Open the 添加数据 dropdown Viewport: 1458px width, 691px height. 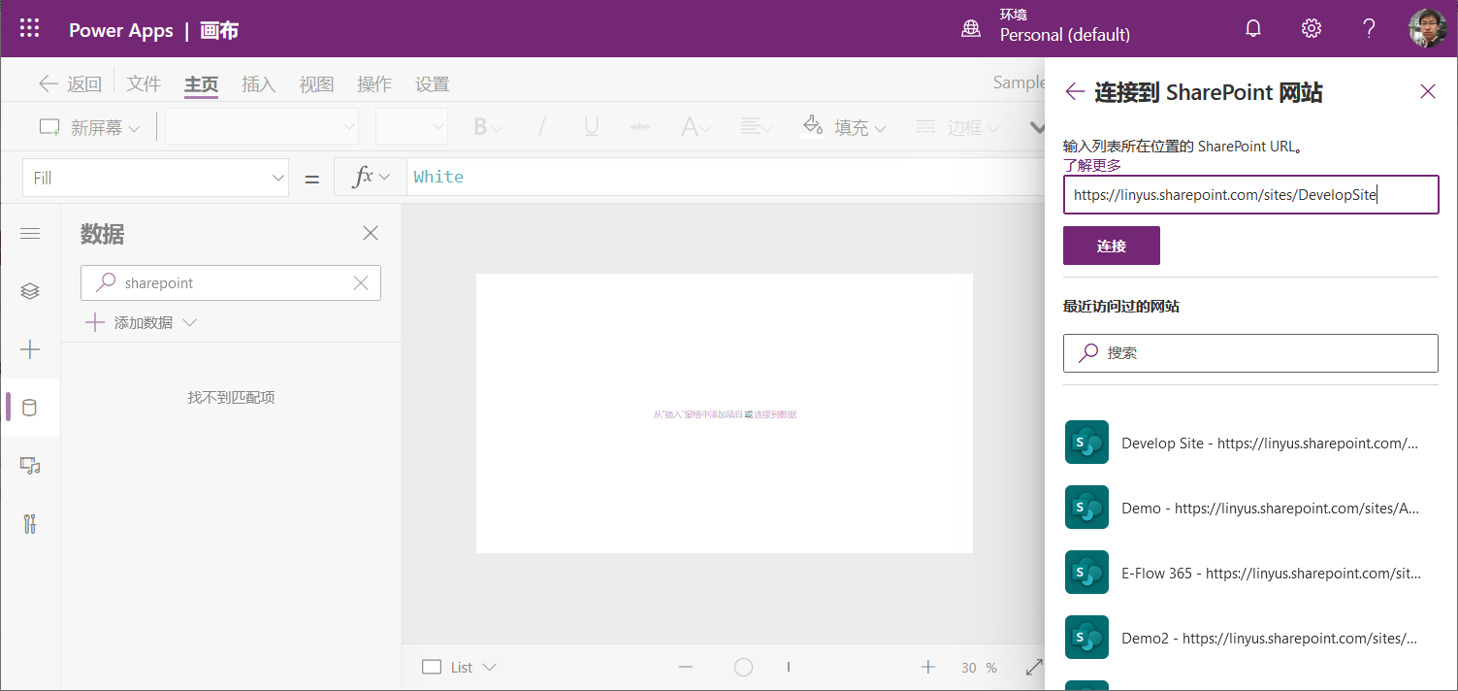(142, 322)
